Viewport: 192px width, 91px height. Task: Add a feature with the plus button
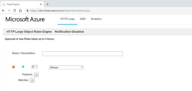coord(36,74)
